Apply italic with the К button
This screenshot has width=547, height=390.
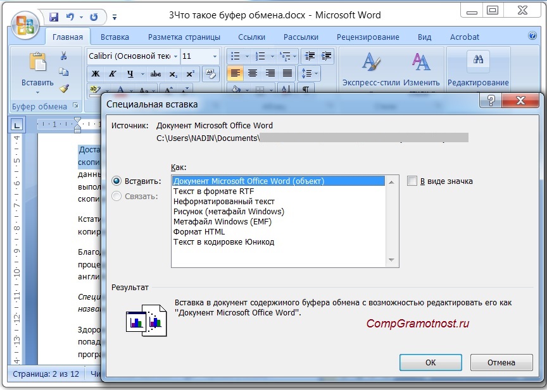pyautogui.click(x=112, y=74)
